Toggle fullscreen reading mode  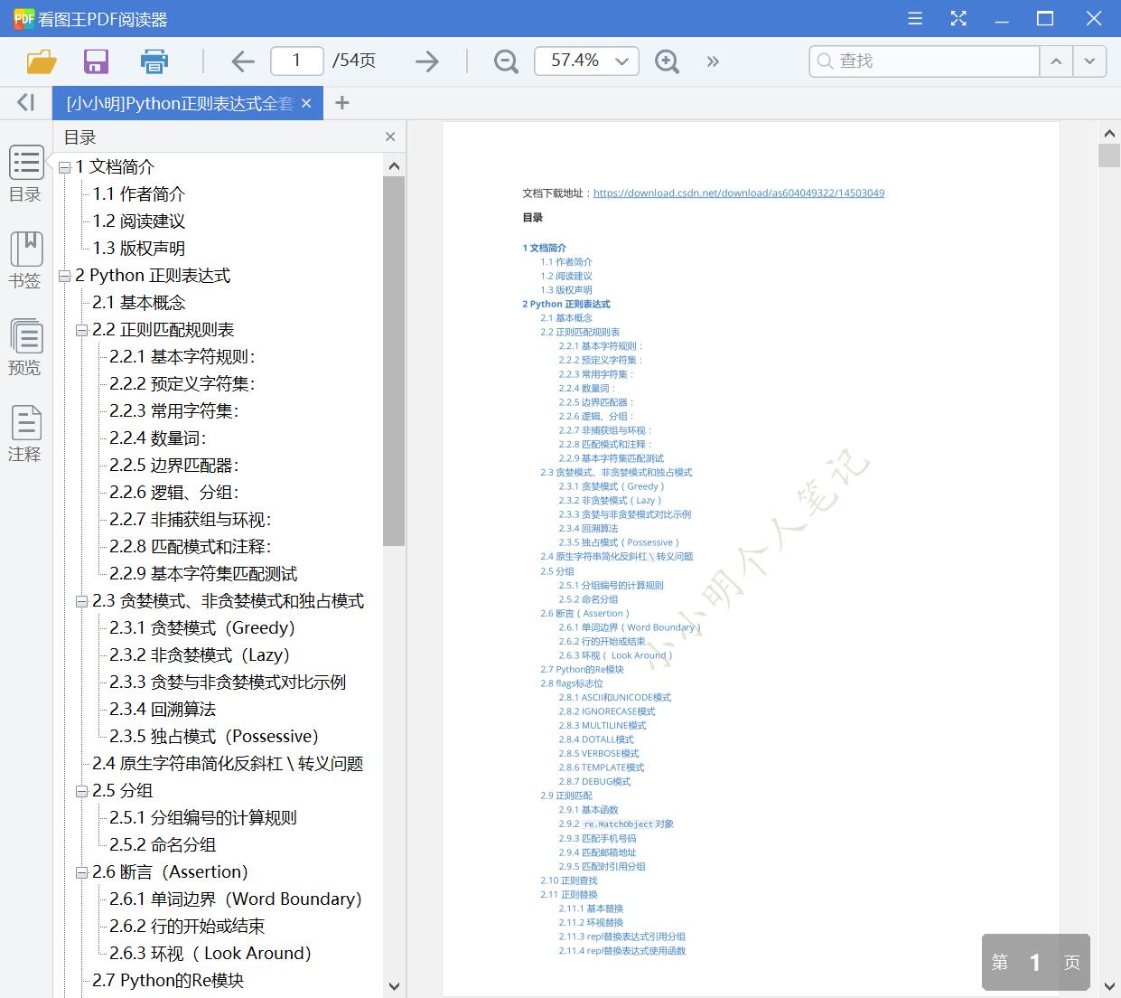[958, 18]
